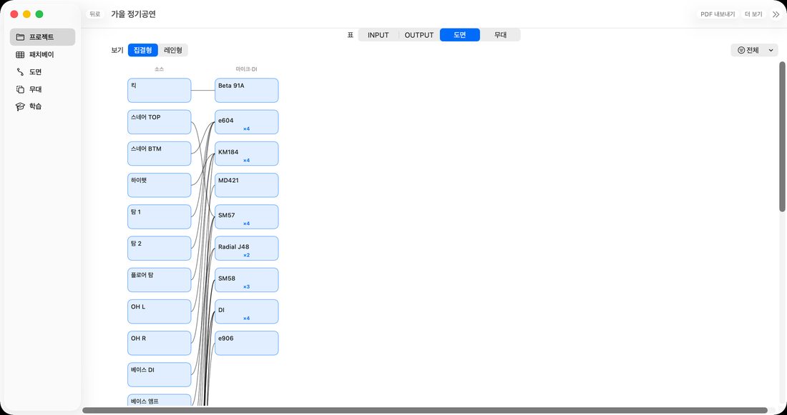Select the 하이햇 source node
The width and height of the screenshot is (787, 415).
click(x=159, y=185)
